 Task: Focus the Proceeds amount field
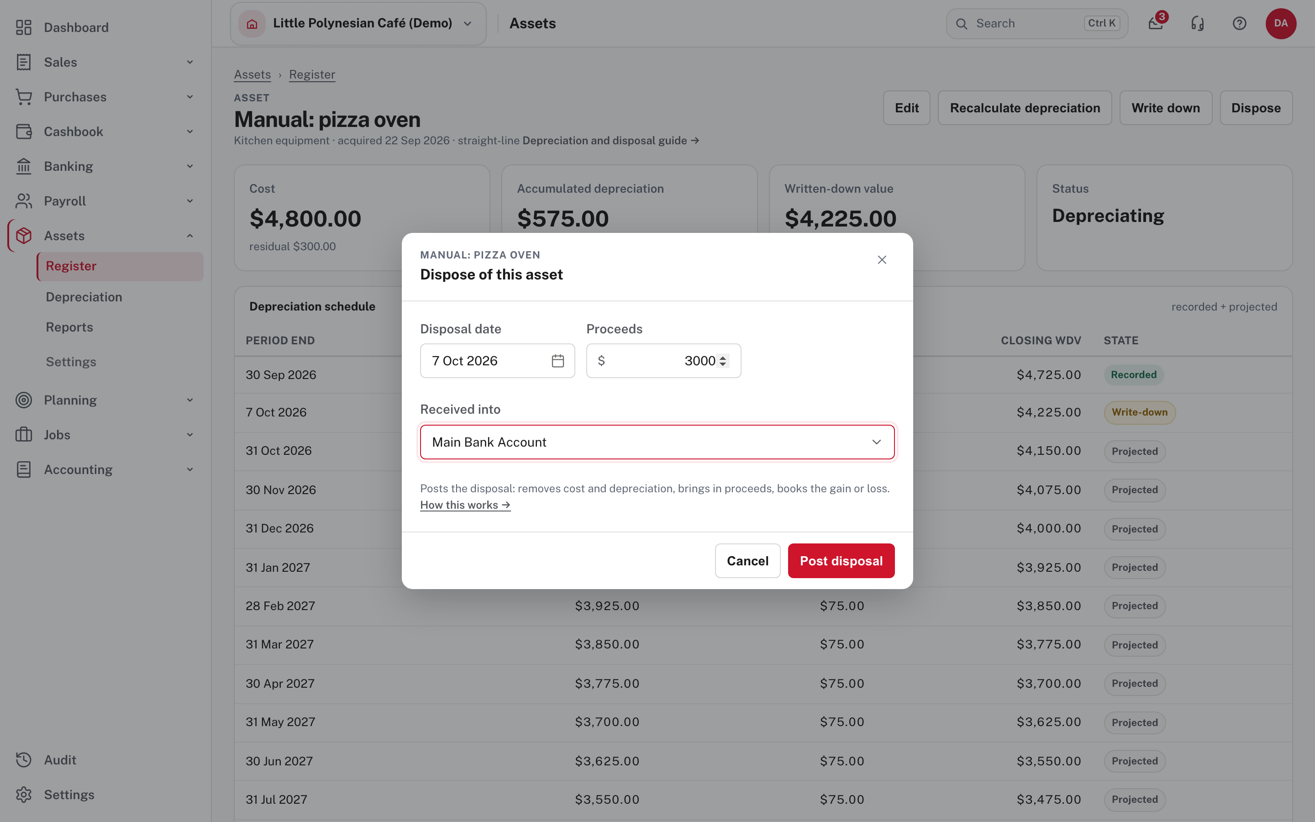[x=663, y=361]
